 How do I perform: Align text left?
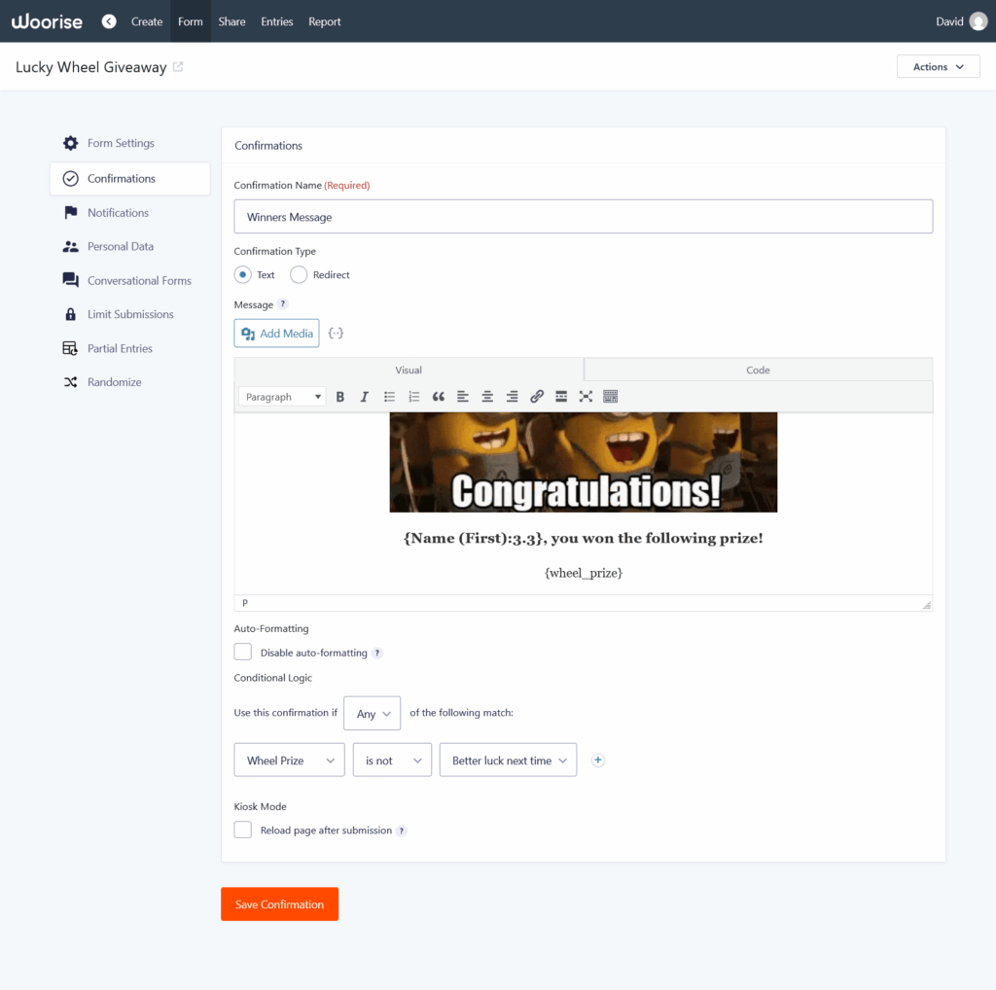463,397
